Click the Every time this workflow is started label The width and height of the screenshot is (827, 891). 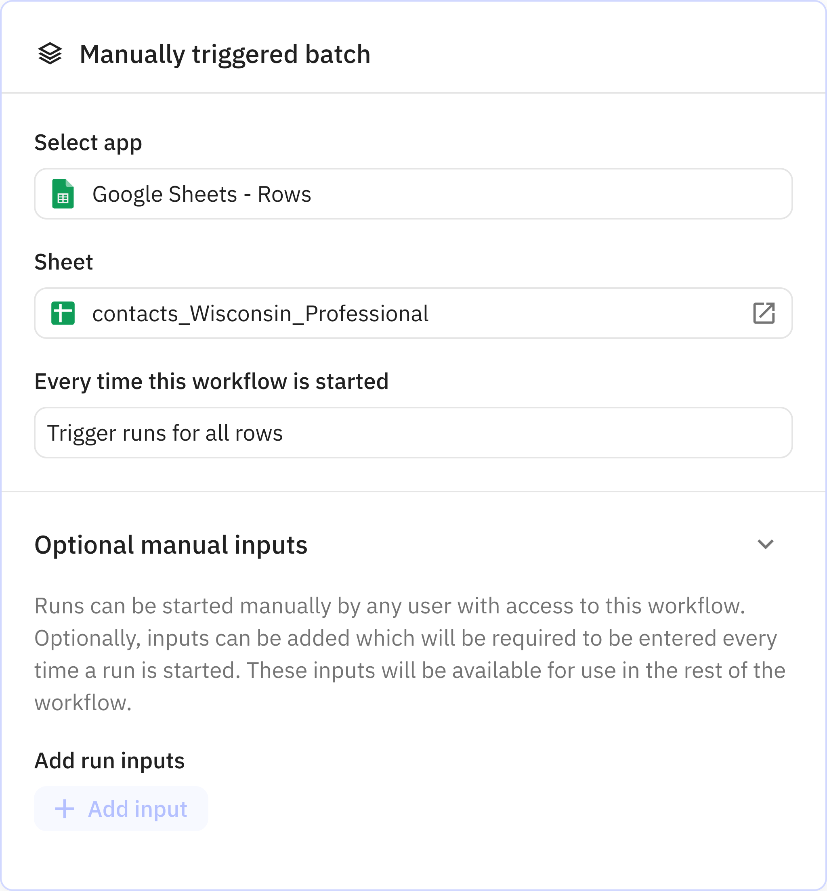(x=211, y=381)
